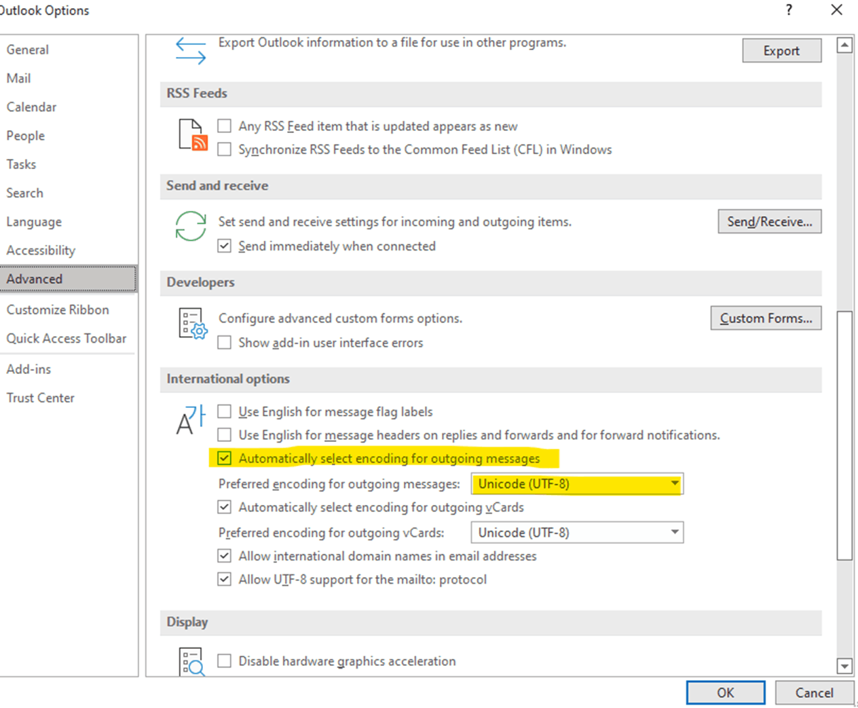Select the Advanced options category
Screen dimensions: 858x708
click(68, 279)
